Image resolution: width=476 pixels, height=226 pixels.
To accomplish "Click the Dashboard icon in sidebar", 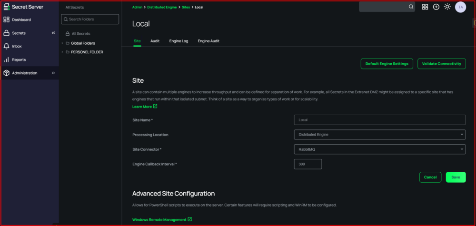I will (x=6, y=20).
